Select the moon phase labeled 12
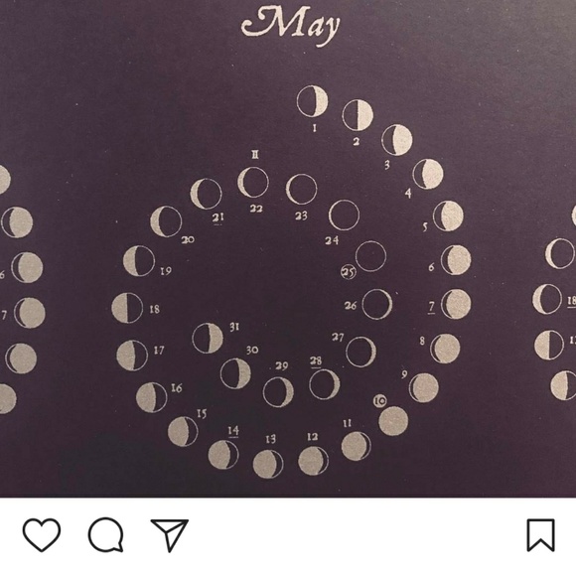The width and height of the screenshot is (576, 575). tap(314, 461)
